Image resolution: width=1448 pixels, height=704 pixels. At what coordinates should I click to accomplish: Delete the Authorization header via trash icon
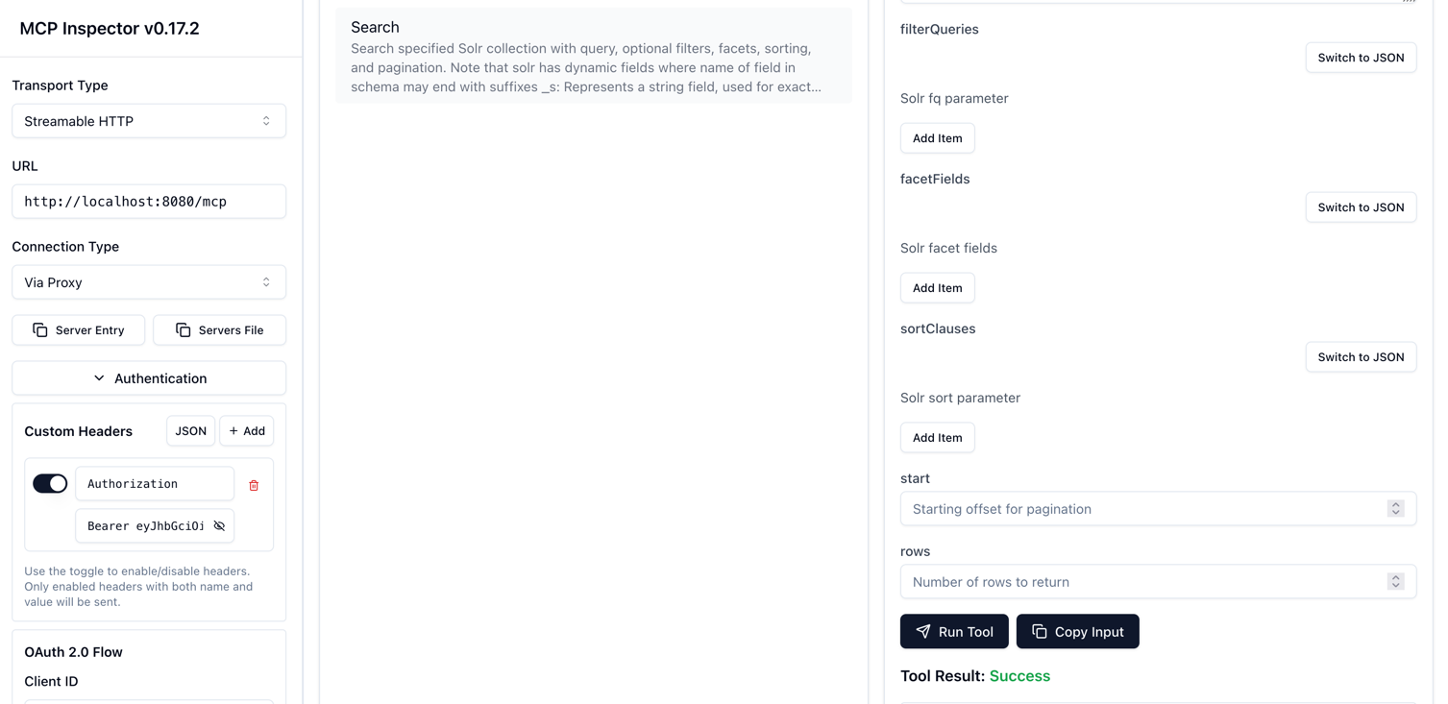click(x=254, y=485)
